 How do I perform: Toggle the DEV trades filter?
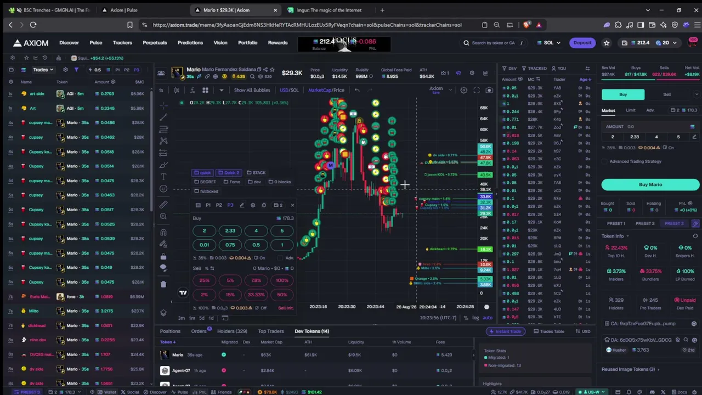[x=509, y=69]
